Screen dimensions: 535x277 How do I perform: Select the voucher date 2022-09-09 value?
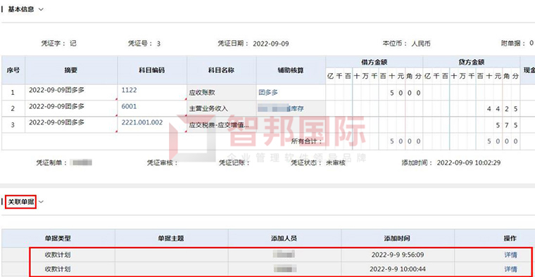271,44
